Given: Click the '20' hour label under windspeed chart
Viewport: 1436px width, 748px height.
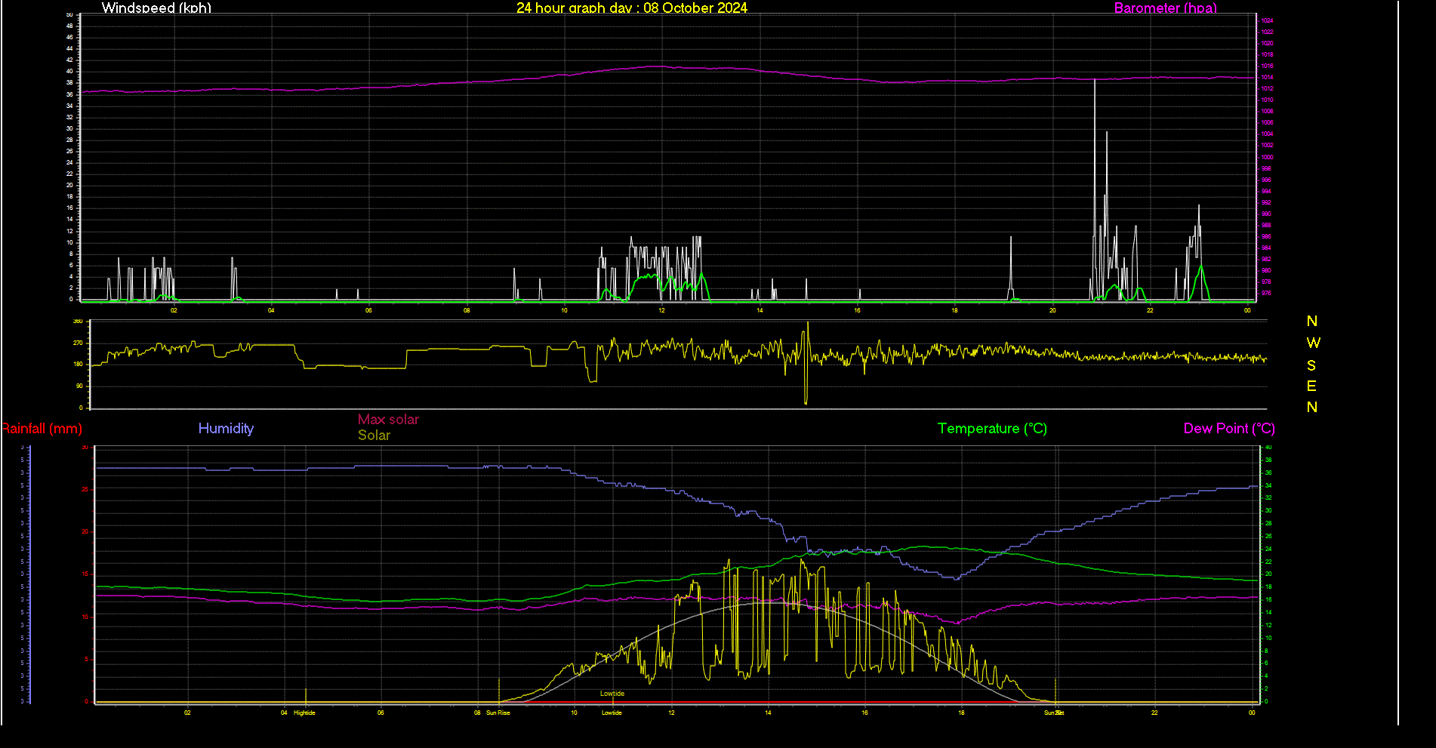Looking at the screenshot, I should point(1052,310).
